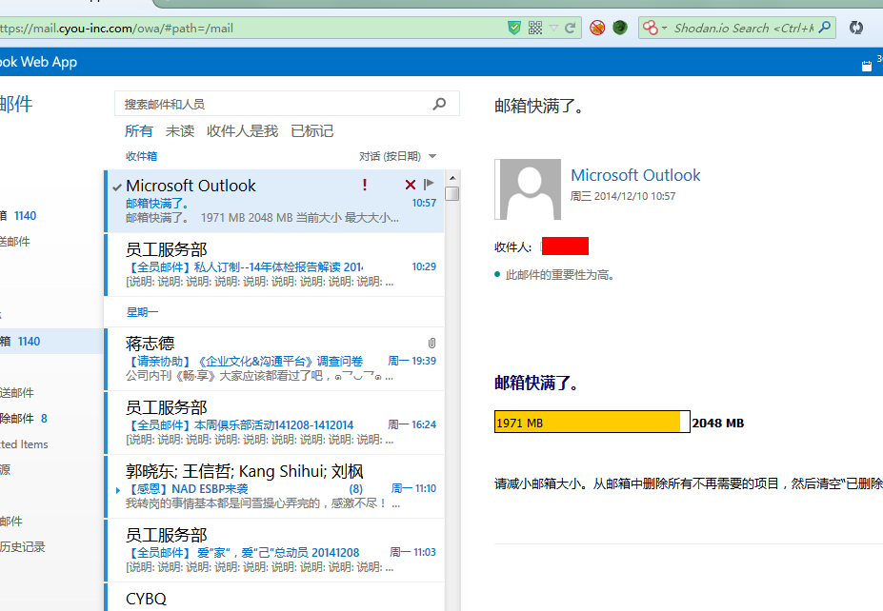Click the green shield security icon in address bar
This screenshot has width=883, height=611.
coord(514,28)
